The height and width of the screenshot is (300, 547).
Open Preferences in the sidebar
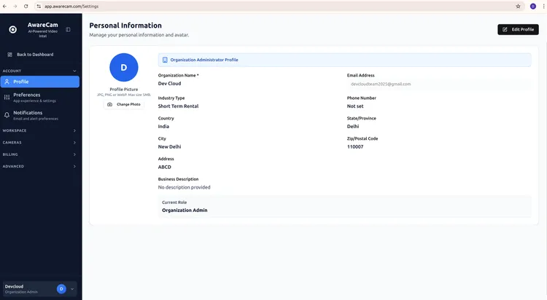[x=40, y=98]
